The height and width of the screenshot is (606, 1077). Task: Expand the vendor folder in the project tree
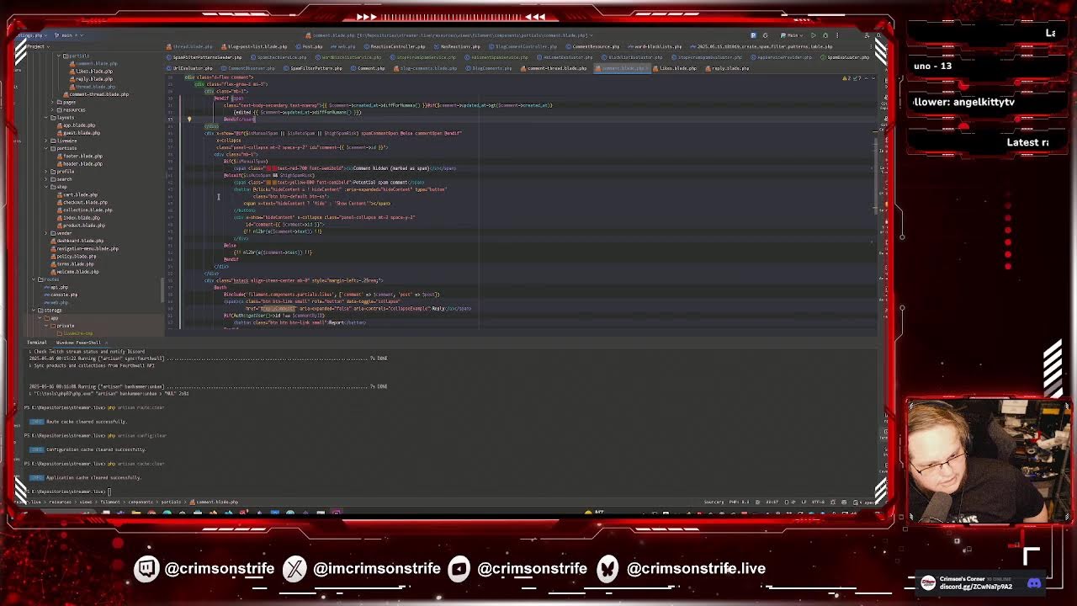(45, 233)
